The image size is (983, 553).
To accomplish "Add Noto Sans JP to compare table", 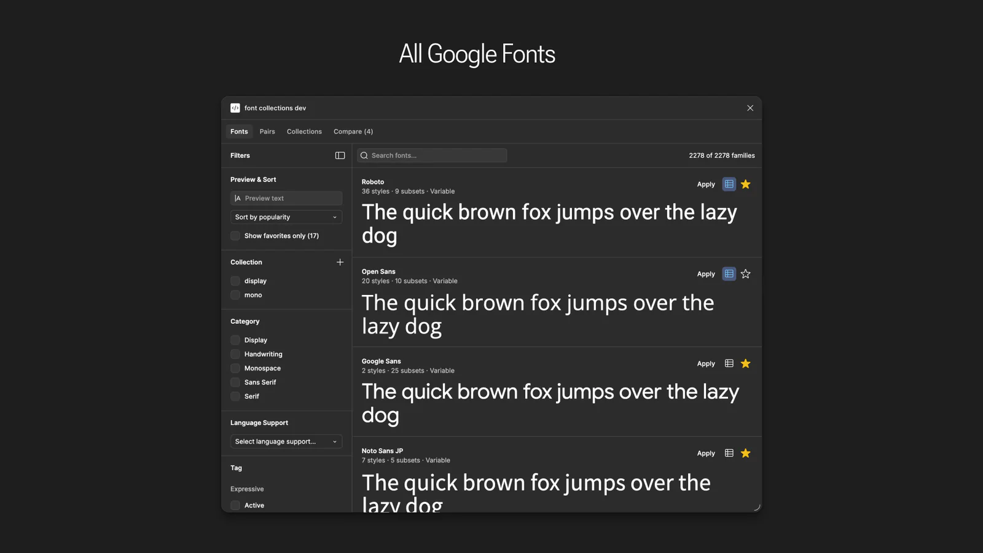I will pyautogui.click(x=729, y=453).
